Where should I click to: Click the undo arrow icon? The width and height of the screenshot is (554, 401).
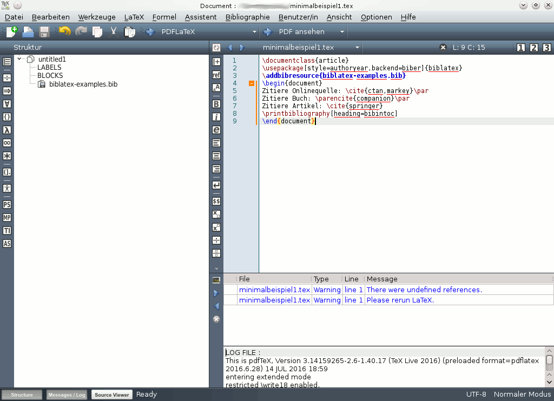point(65,31)
